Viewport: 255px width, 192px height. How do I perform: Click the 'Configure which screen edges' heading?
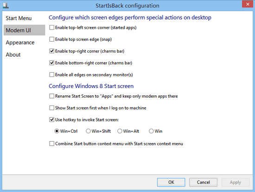coord(130,18)
